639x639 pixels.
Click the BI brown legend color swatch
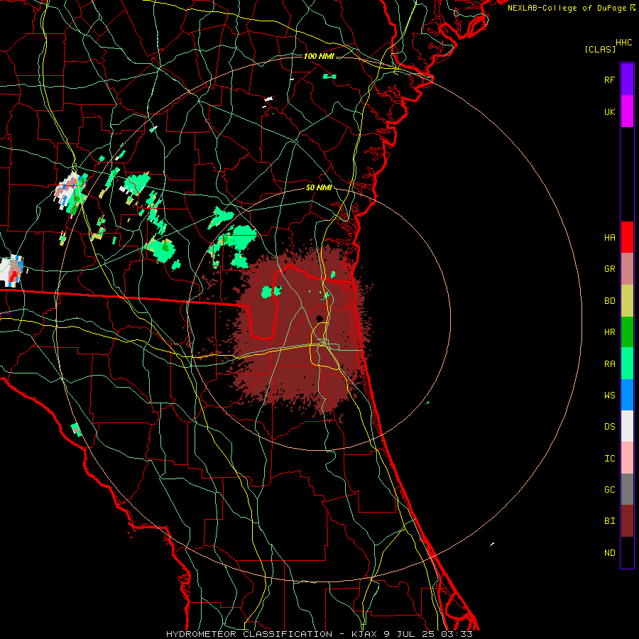[x=627, y=521]
